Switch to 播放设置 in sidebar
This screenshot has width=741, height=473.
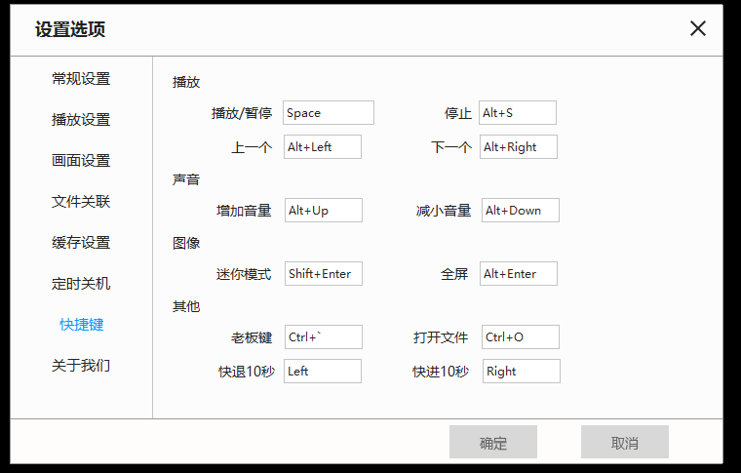(81, 120)
